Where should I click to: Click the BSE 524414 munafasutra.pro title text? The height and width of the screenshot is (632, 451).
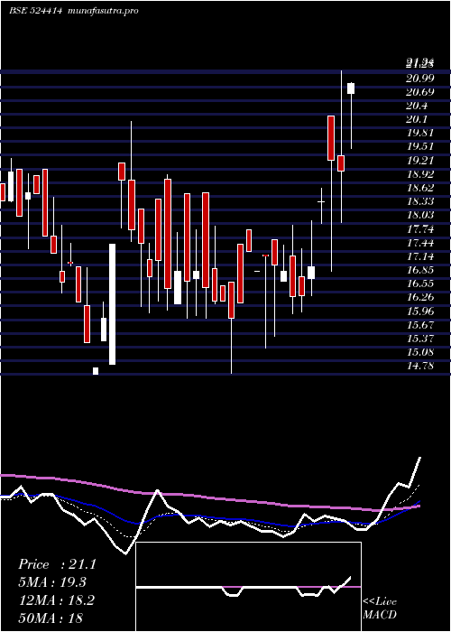tap(74, 11)
